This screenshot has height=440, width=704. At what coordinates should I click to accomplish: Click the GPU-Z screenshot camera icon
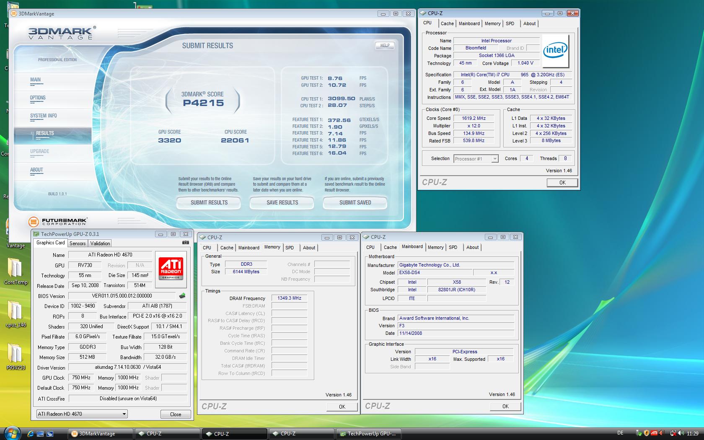tap(185, 243)
